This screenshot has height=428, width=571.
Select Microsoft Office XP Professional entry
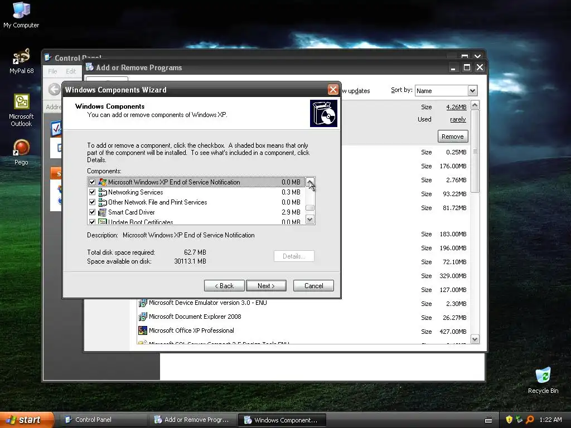click(x=191, y=330)
